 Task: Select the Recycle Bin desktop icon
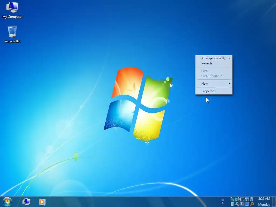12,34
